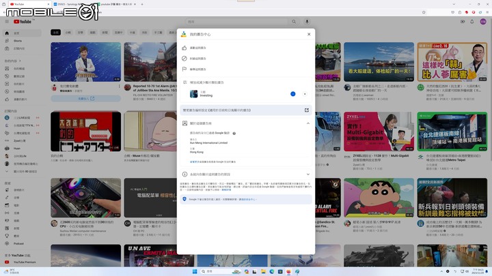Open the YouTube hamburger guide menu
The image size is (492, 276).
7,22
